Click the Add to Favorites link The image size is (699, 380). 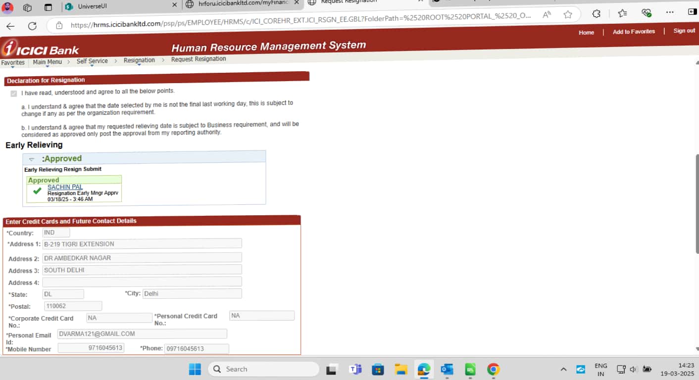[x=634, y=32]
